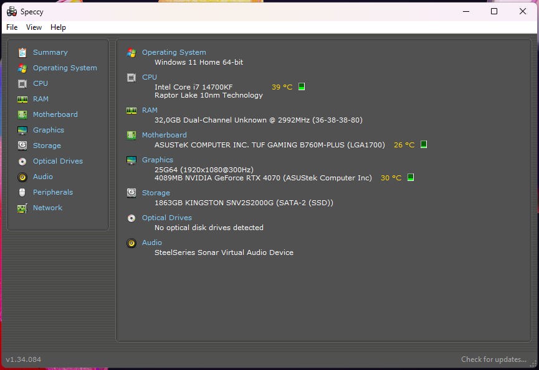Image resolution: width=539 pixels, height=370 pixels.
Task: Open the File menu
Action: [x=12, y=27]
